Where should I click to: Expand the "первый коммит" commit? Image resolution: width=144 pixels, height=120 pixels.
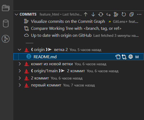(20, 85)
